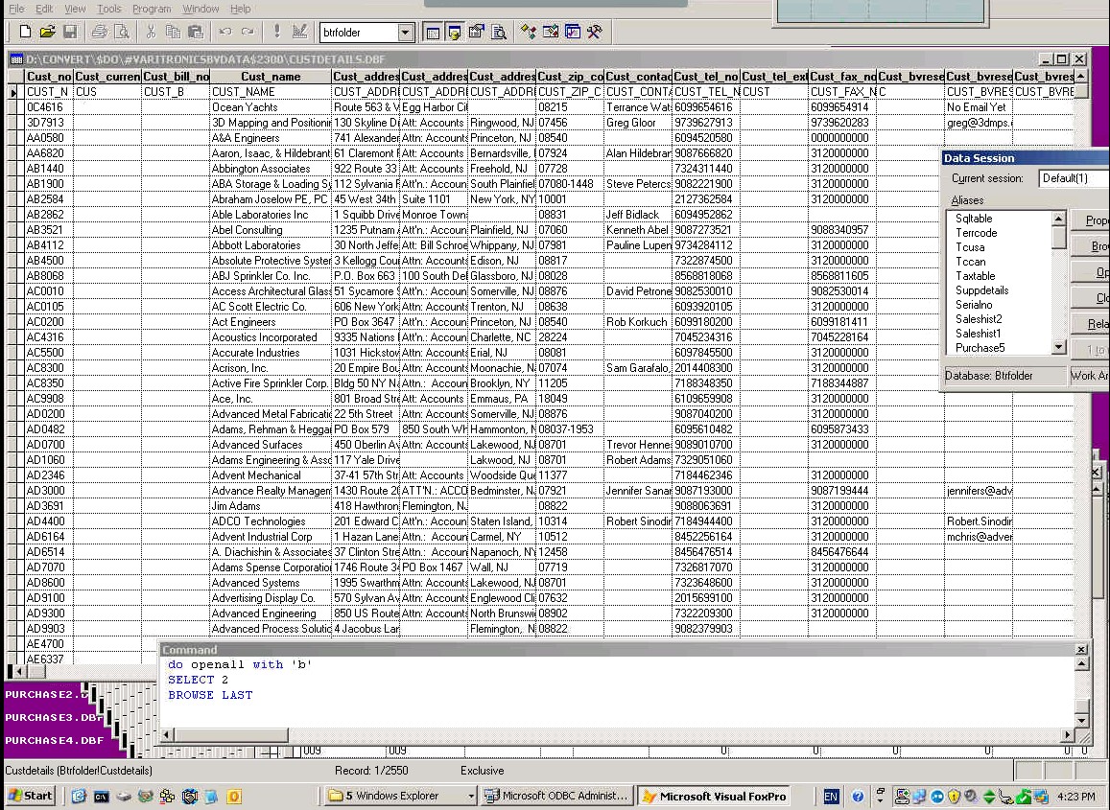Open the Current session Default(1) combo box

click(1074, 178)
